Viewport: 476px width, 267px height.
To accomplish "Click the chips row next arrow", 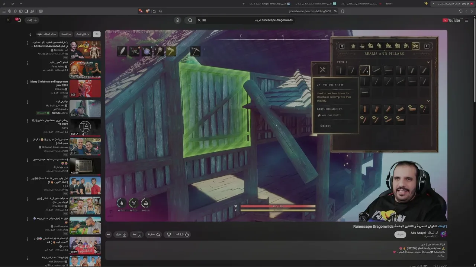I will 30,34.
